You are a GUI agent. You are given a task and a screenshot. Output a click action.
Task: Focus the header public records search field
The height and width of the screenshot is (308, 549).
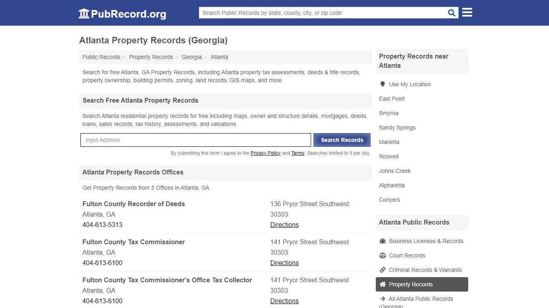click(323, 13)
